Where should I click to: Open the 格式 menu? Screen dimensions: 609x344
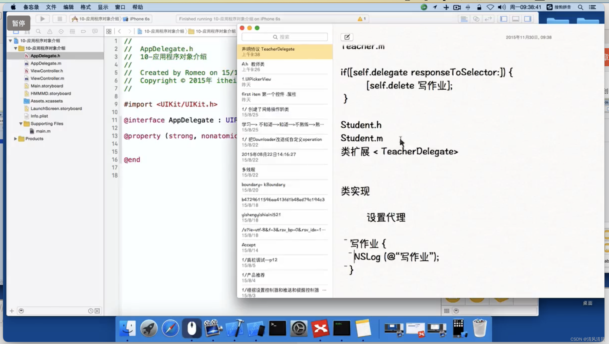[x=85, y=7]
